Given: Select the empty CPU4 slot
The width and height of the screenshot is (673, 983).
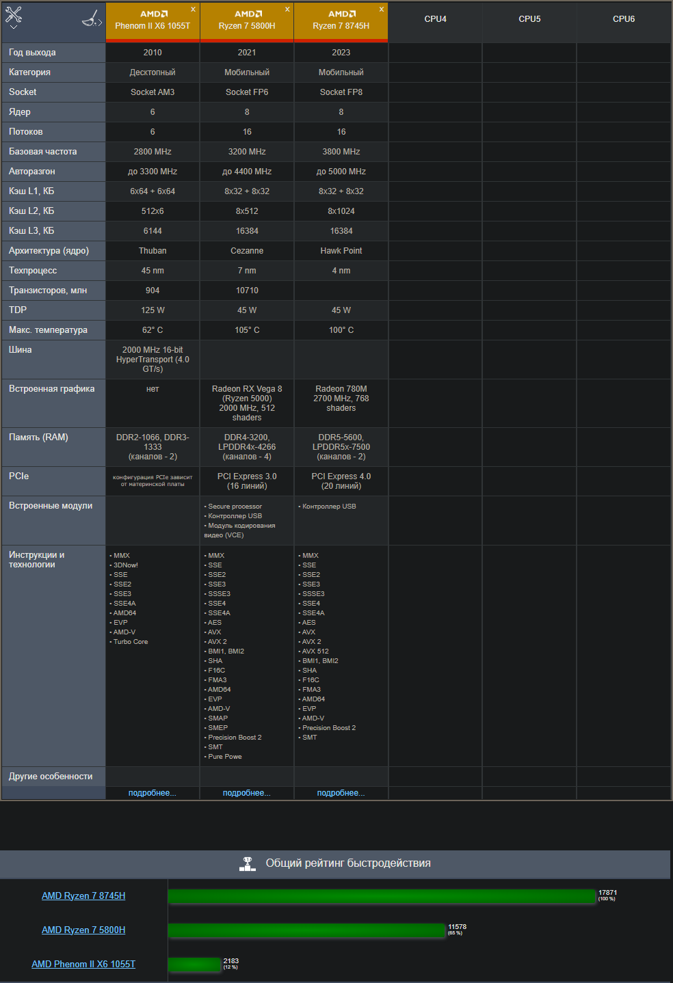Looking at the screenshot, I should [x=435, y=19].
